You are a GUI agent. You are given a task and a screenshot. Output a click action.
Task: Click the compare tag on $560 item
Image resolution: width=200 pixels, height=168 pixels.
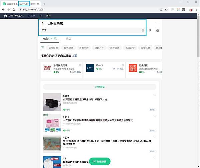coord(153,110)
